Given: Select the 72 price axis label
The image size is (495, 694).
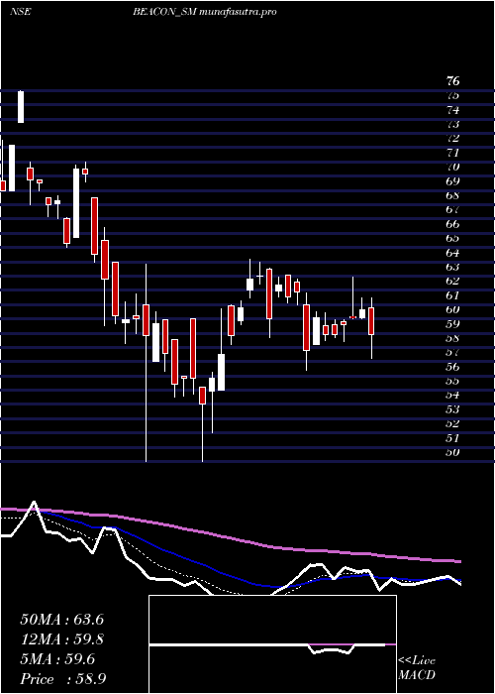Looking at the screenshot, I should pos(453,138).
